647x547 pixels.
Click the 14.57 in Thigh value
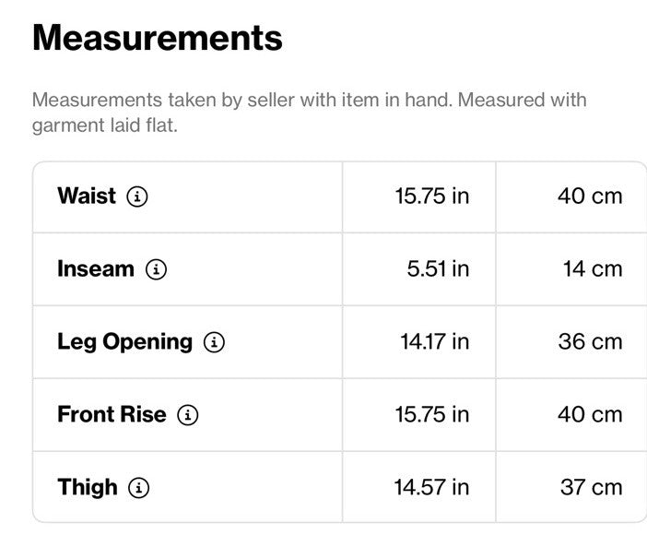[431, 487]
